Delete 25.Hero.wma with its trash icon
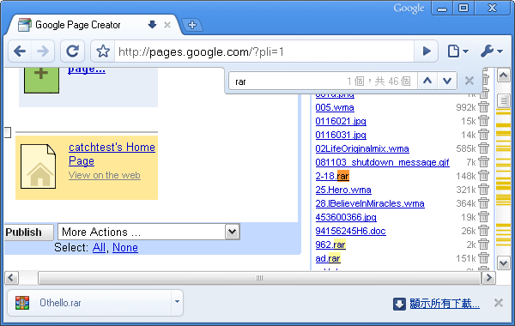 483,190
